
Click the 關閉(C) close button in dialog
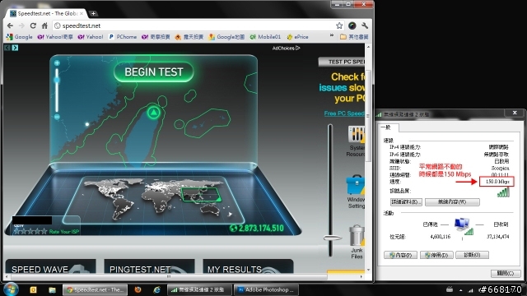pos(506,273)
